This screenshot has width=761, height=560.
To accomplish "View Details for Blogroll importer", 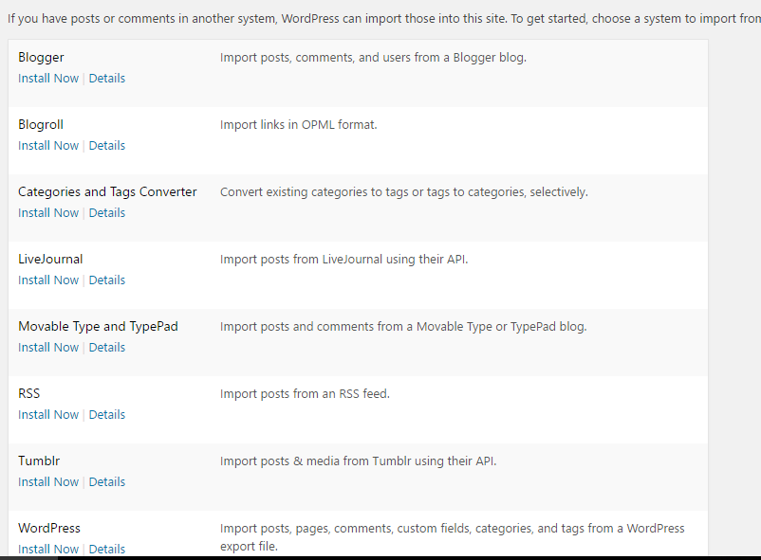I will (x=107, y=146).
